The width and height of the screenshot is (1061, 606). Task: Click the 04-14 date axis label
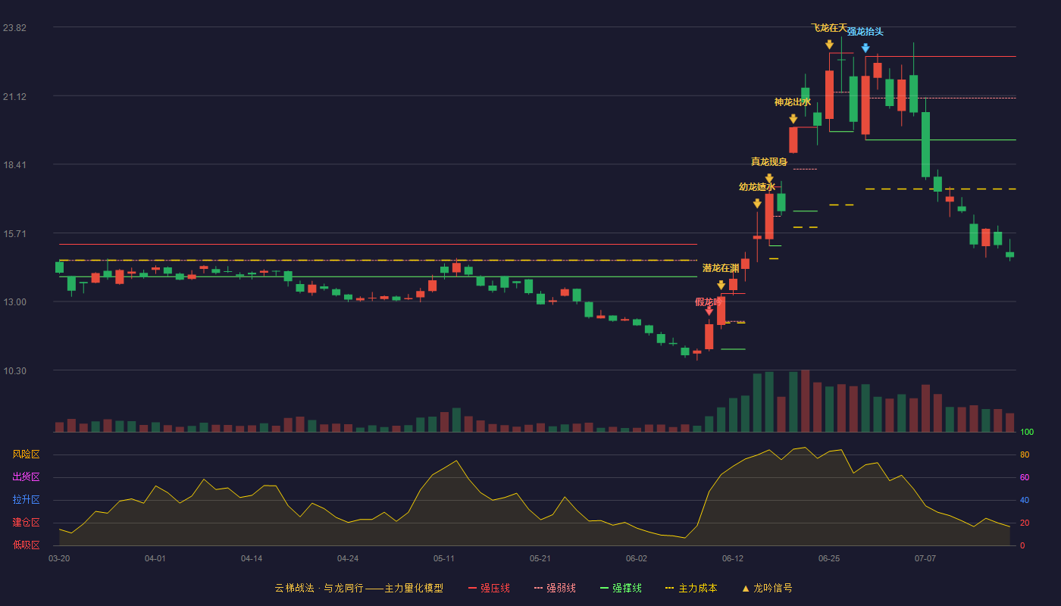(252, 558)
